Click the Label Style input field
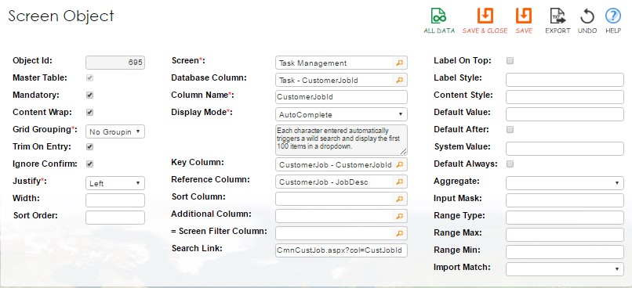The width and height of the screenshot is (632, 288). tap(565, 80)
